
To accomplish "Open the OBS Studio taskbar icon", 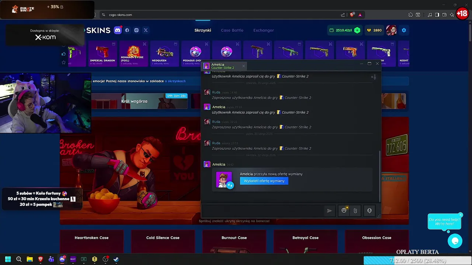I will point(105,259).
